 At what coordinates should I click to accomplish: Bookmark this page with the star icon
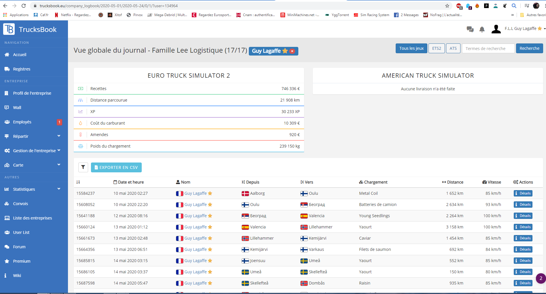click(447, 6)
